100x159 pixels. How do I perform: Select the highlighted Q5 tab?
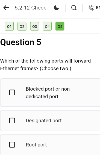[60, 26]
